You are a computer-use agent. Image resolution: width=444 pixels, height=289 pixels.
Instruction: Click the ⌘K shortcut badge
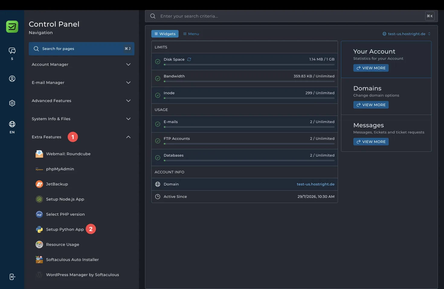point(430,16)
